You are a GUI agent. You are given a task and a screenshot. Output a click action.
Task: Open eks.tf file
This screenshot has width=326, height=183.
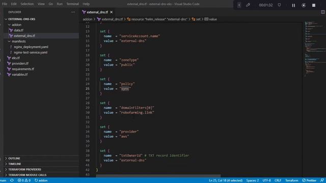pyautogui.click(x=16, y=58)
